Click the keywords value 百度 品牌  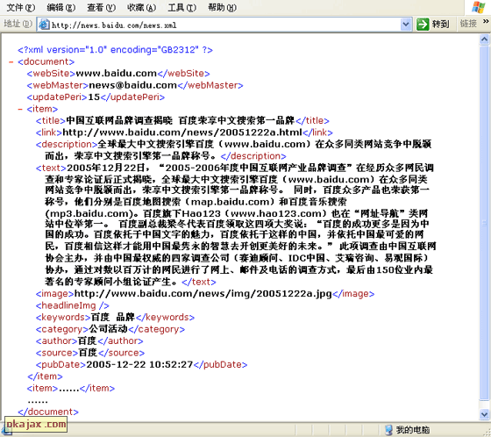113,318
